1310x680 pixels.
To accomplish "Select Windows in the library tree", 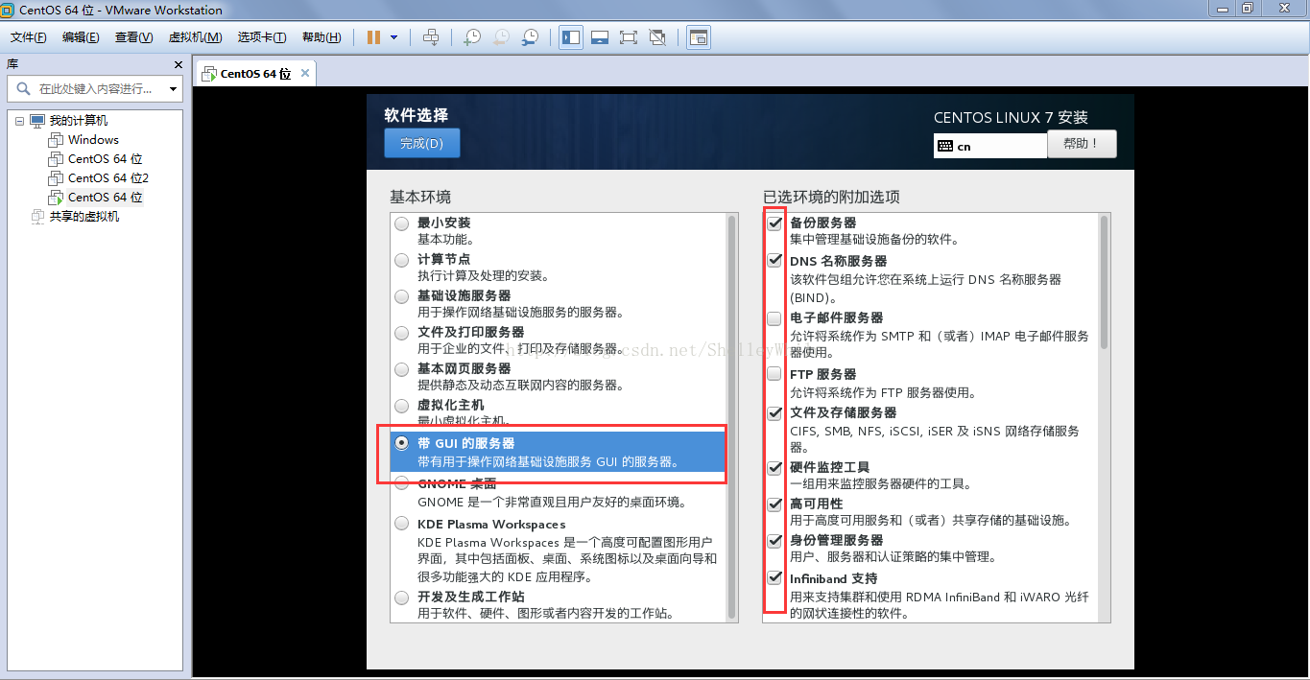I will pos(93,140).
